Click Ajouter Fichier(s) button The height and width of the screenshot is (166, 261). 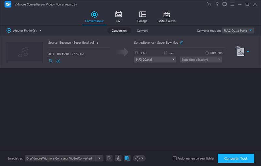coord(23,31)
